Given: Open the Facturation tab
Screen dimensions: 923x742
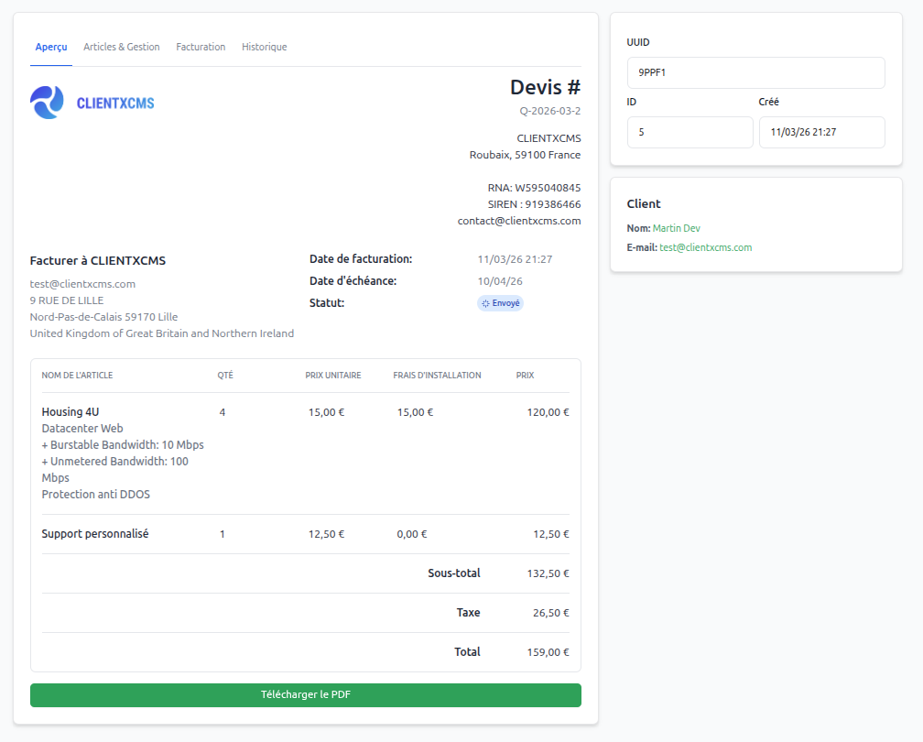Looking at the screenshot, I should pos(201,47).
